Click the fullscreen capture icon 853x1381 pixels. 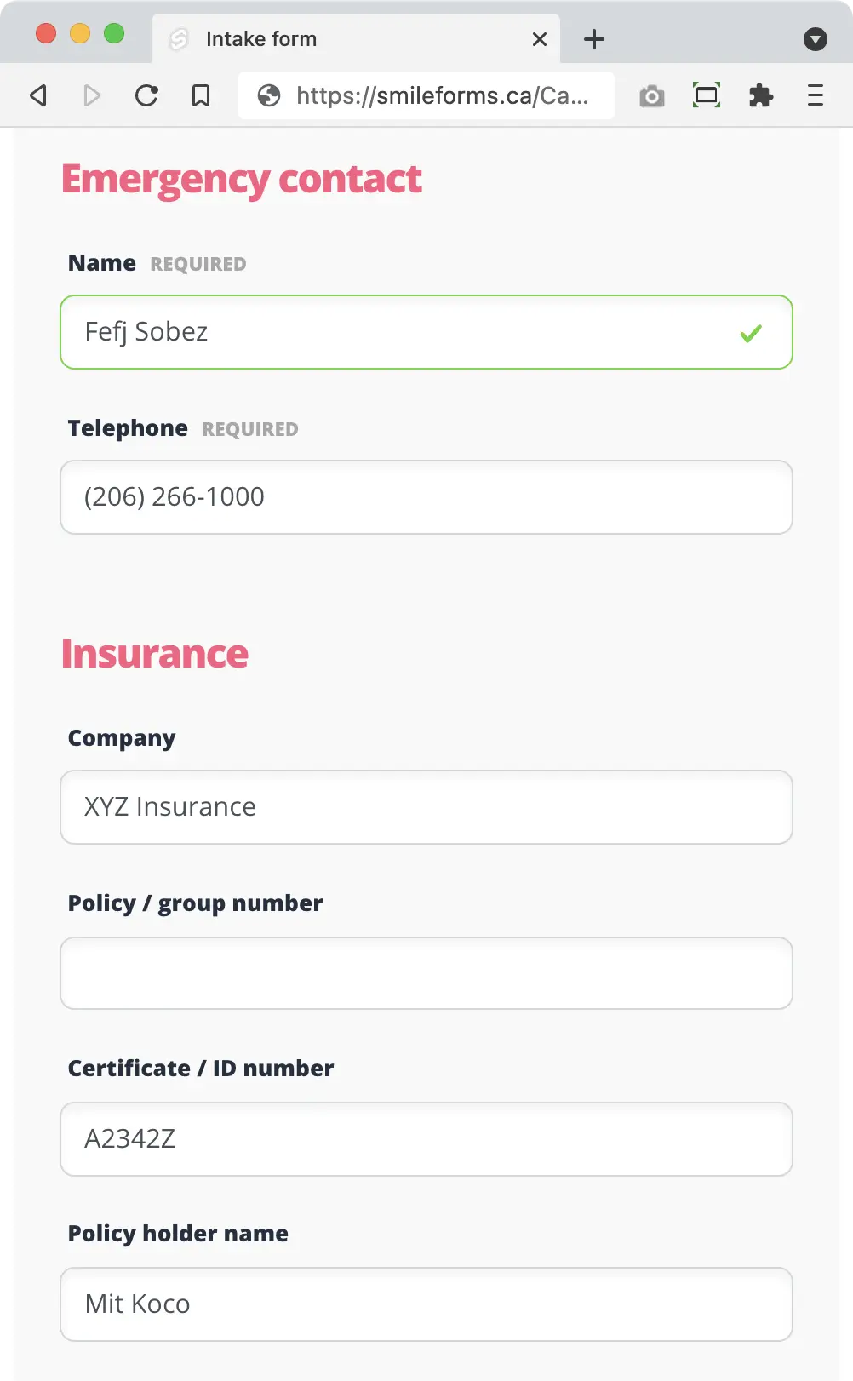click(707, 95)
